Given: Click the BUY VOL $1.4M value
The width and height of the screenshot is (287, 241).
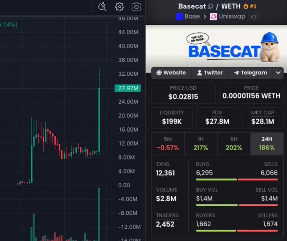Looking at the screenshot, I should pyautogui.click(x=204, y=198).
